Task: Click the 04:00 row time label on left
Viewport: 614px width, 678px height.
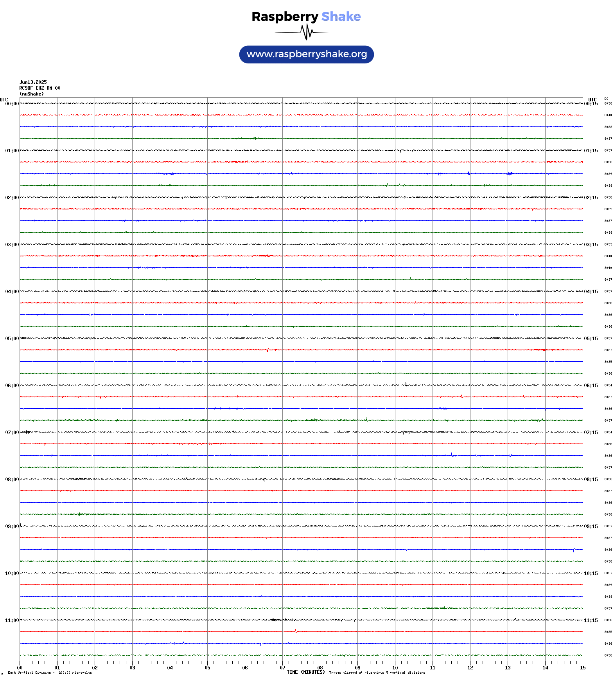Action: coord(12,292)
